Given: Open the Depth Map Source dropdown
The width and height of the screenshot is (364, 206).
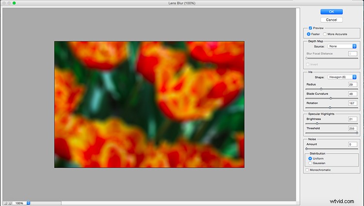Looking at the screenshot, I should click(342, 46).
